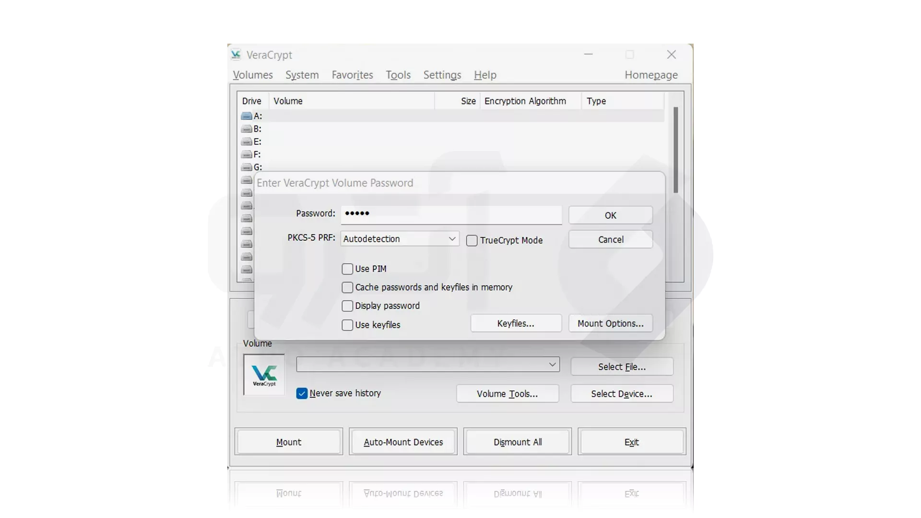Open Mount Options...

[611, 324]
